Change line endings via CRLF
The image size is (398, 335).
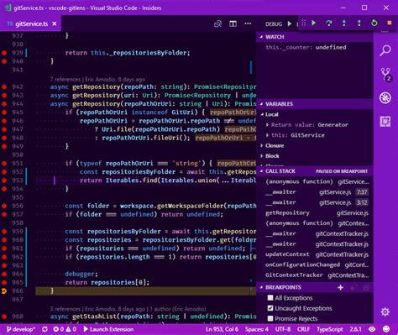pos(303,329)
